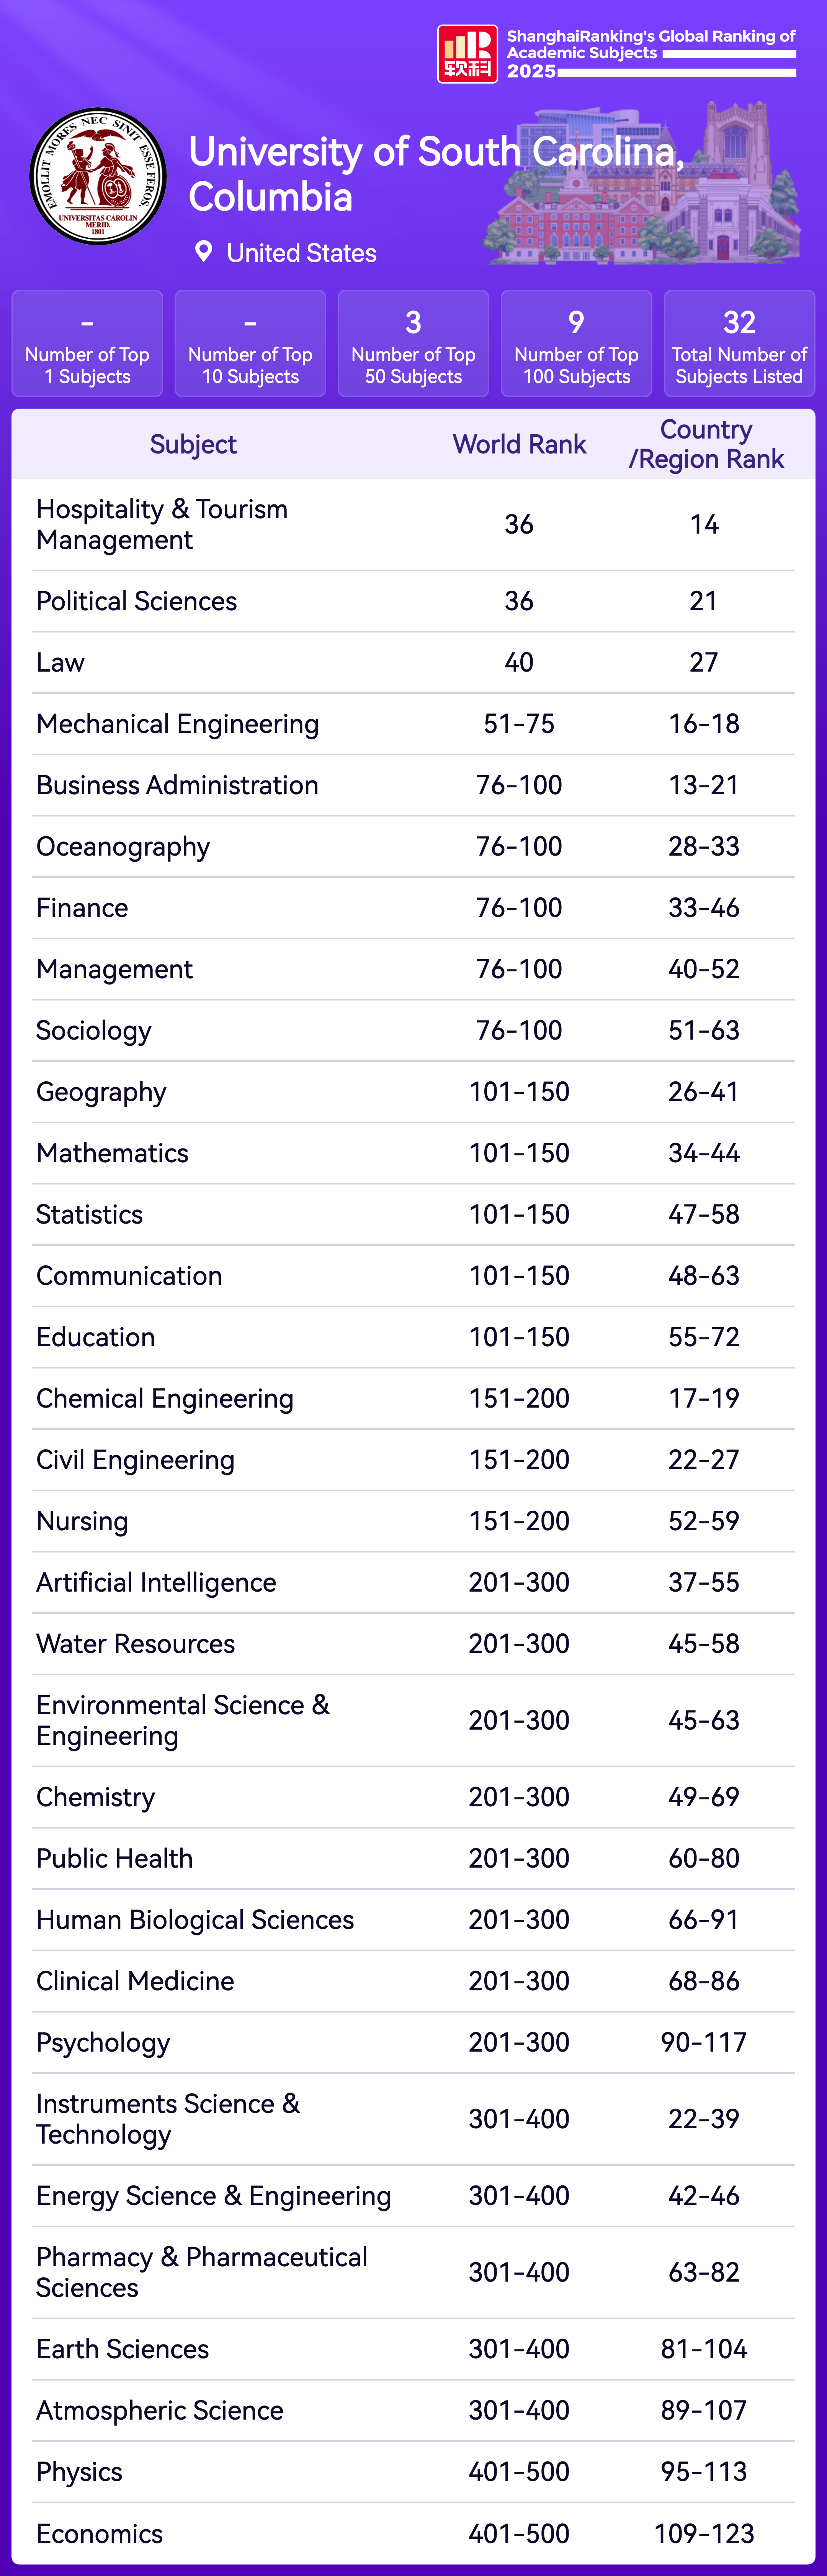Open Hospitality & Tourism Management subject

click(162, 524)
